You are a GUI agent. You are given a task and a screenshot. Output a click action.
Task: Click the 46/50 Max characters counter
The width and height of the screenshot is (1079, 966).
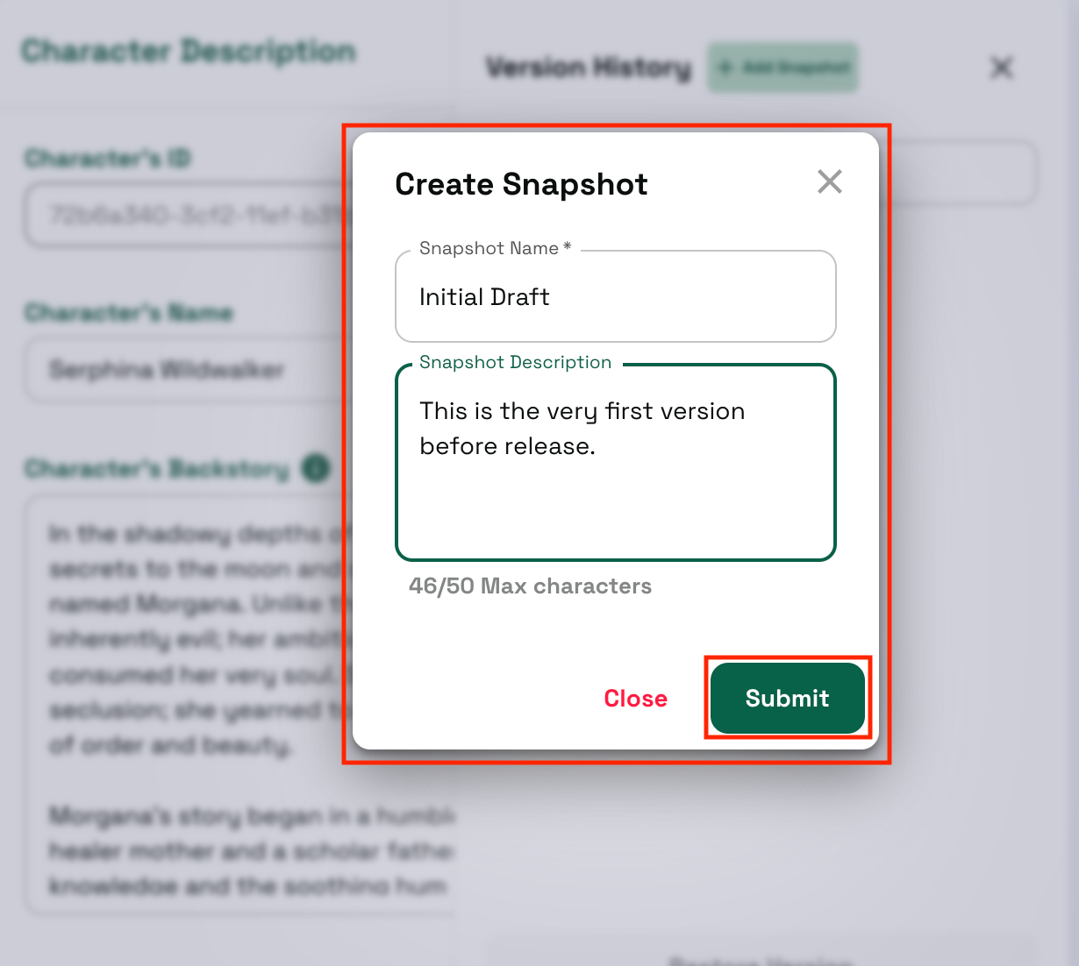pos(530,586)
